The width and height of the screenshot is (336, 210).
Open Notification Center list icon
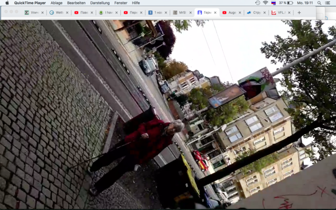pos(328,3)
